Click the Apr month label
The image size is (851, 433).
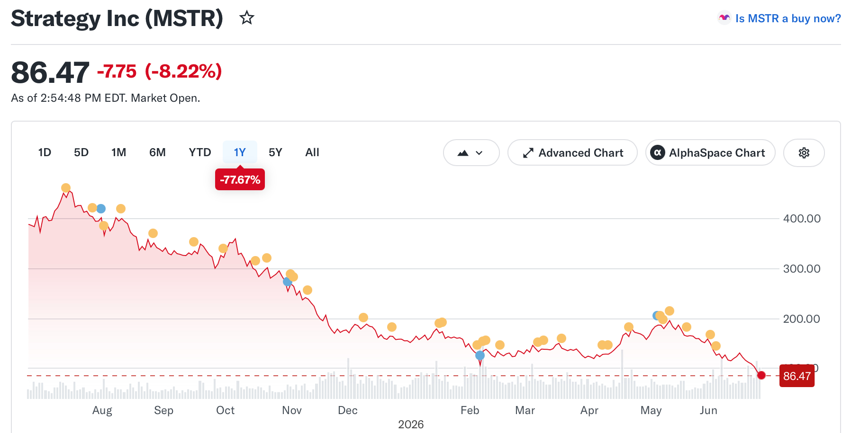[x=589, y=410]
